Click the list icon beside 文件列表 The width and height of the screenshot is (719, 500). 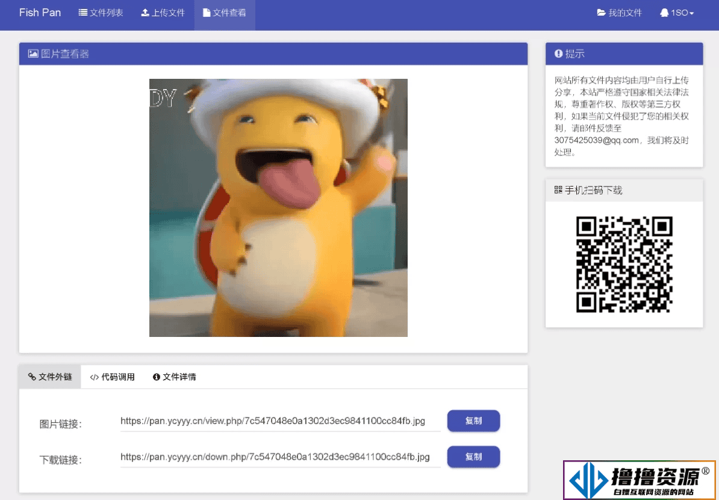83,13
